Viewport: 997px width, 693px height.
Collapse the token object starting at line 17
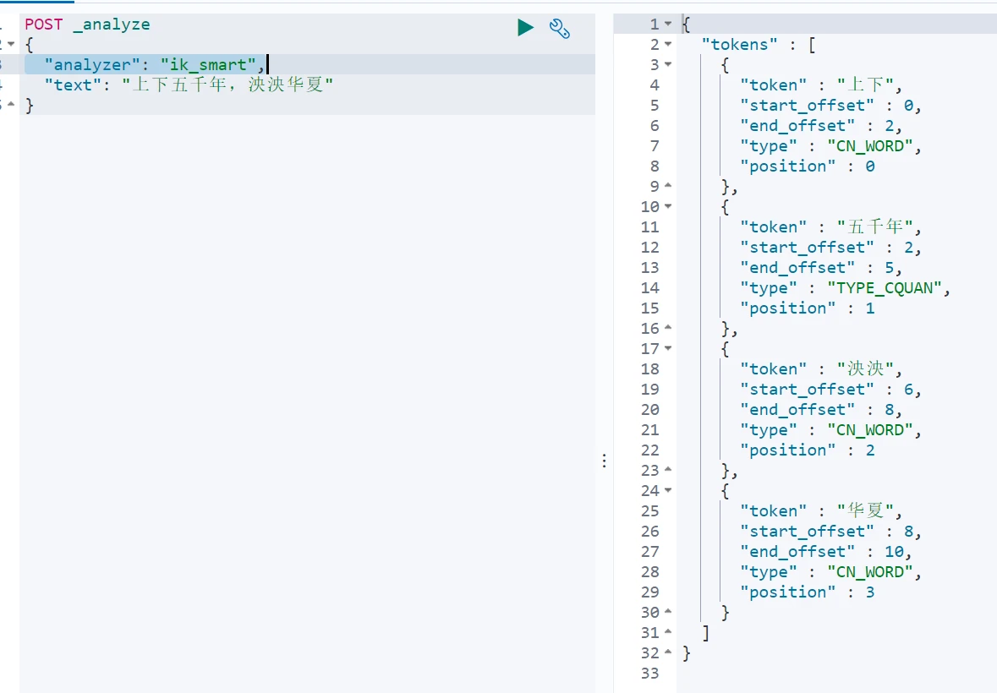668,349
